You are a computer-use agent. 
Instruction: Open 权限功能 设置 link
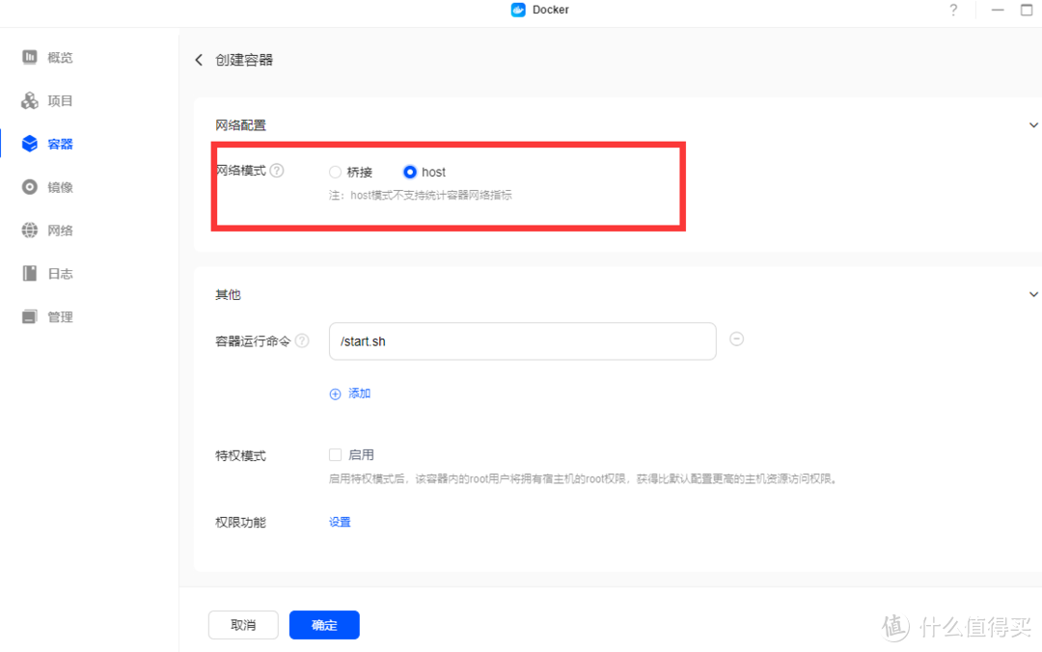[x=340, y=522]
